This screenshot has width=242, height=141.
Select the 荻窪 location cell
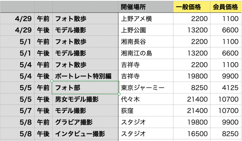point(146,111)
